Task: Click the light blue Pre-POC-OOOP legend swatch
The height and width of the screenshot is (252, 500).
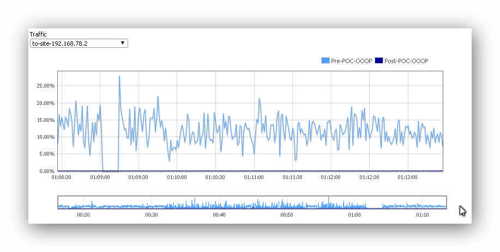Action: click(326, 61)
